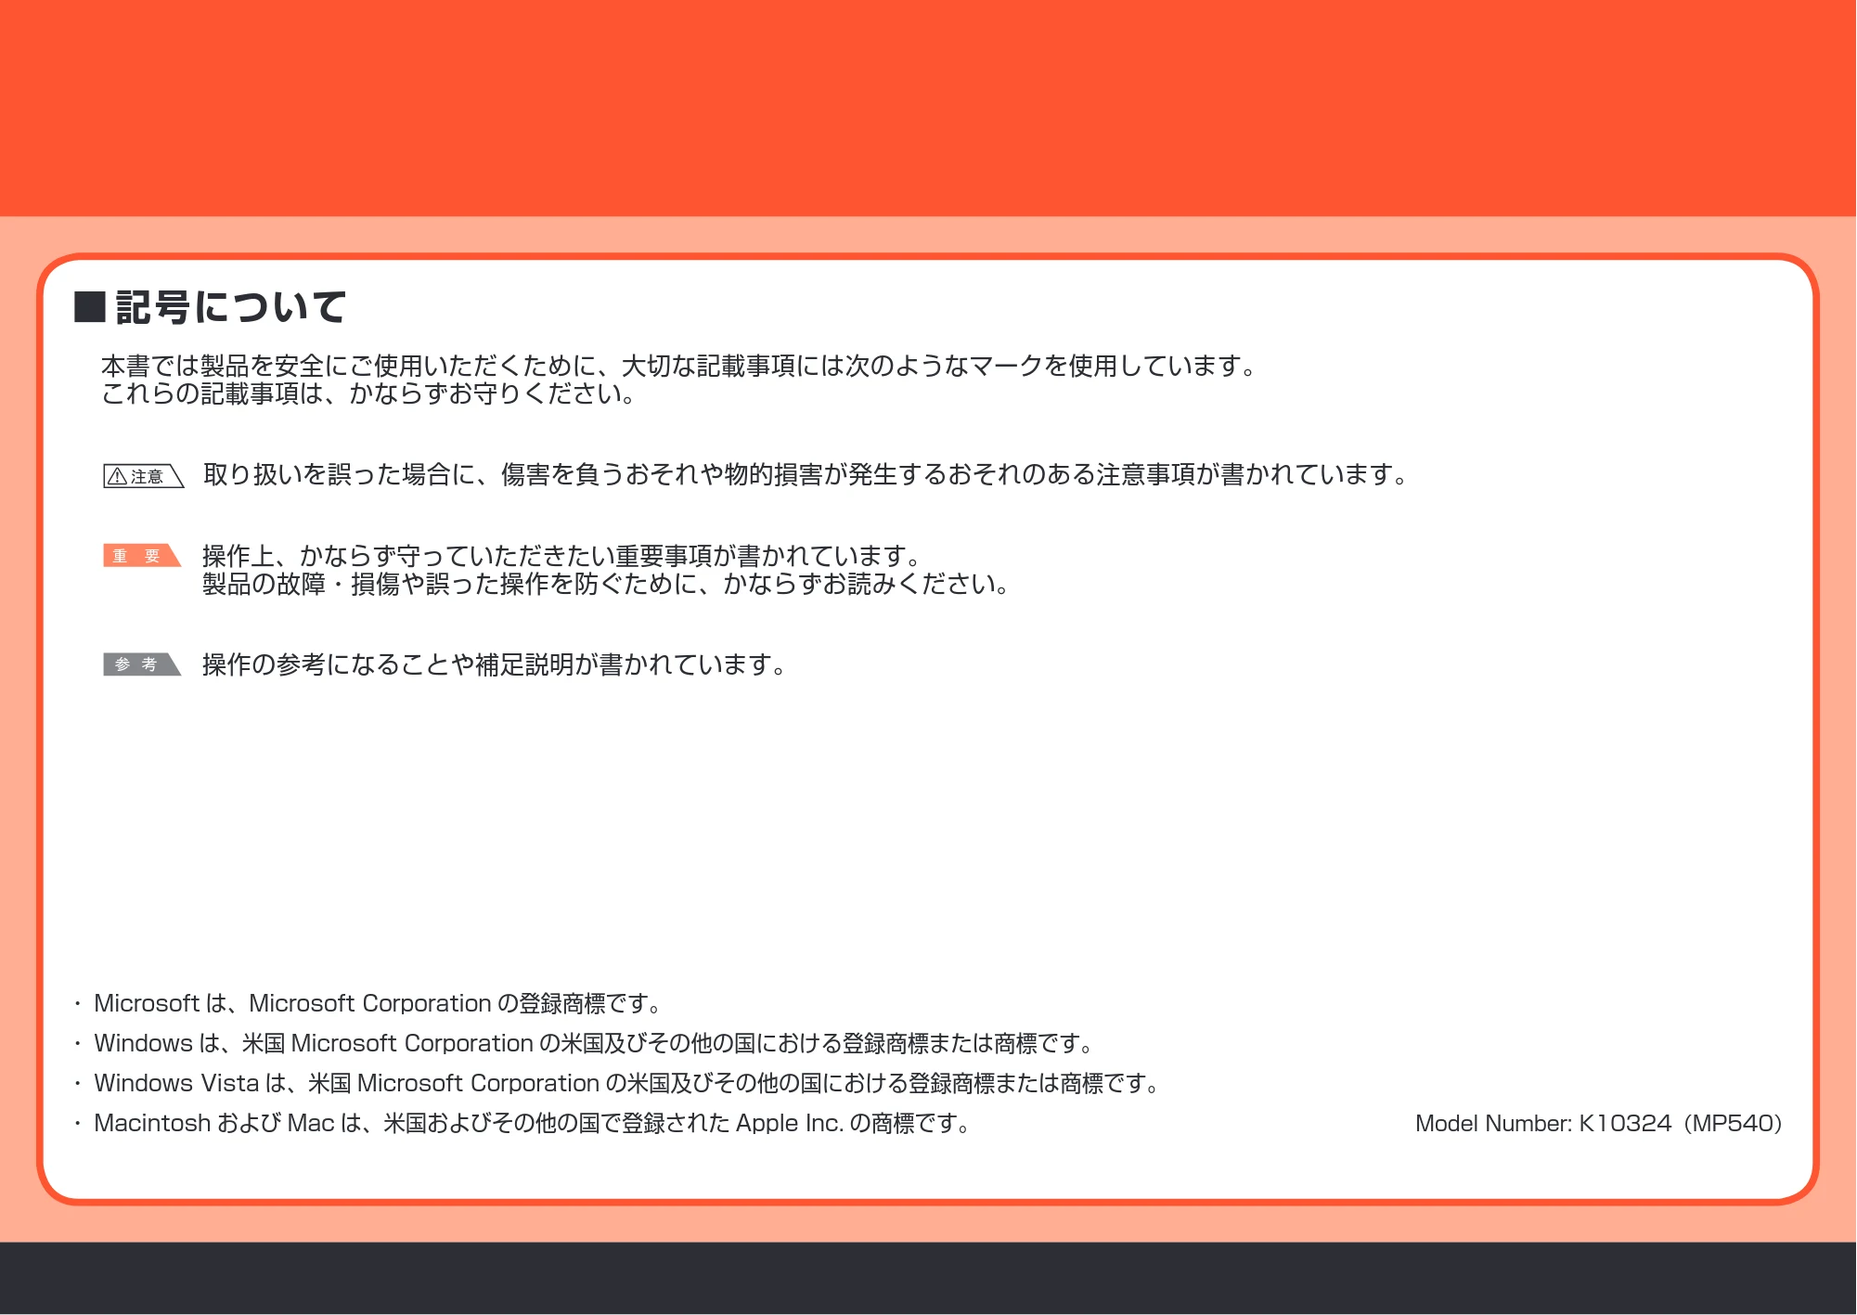
Task: Click the orange 重要 important label icon
Action: 142,556
